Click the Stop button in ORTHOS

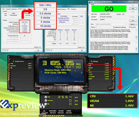(x=133, y=9)
